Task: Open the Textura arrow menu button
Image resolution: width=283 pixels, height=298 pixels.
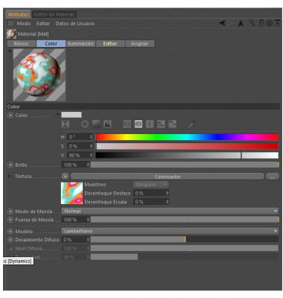Action: pos(65,177)
